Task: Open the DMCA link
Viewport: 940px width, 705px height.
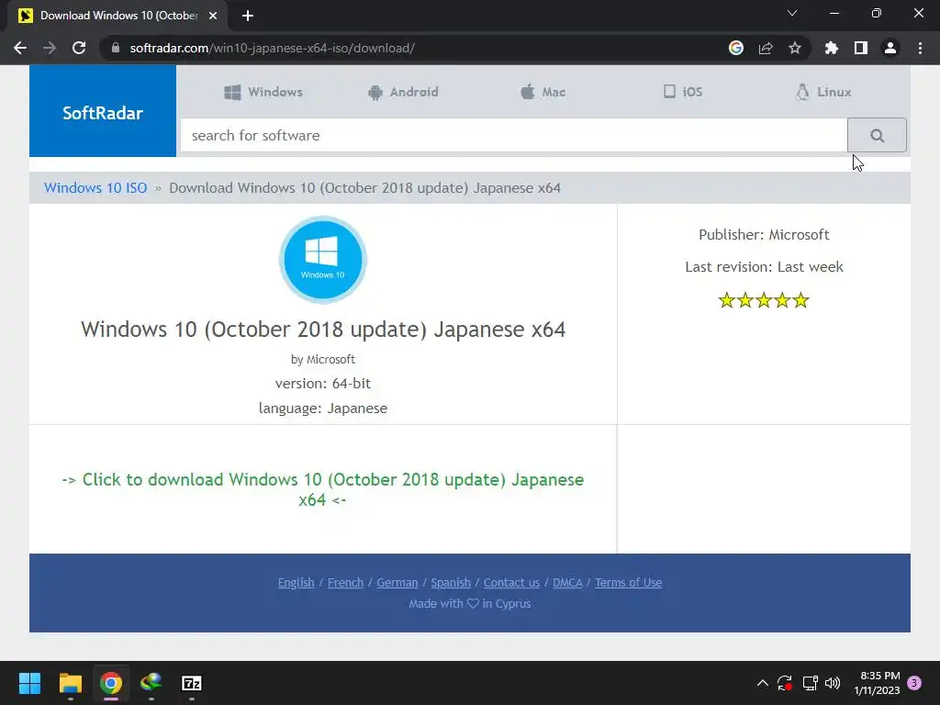Action: point(567,582)
